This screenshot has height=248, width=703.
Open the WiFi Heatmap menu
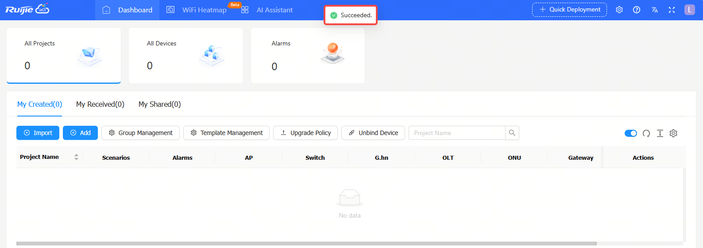[197, 10]
